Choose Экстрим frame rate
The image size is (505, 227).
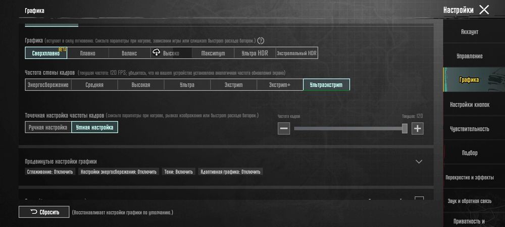click(x=233, y=85)
